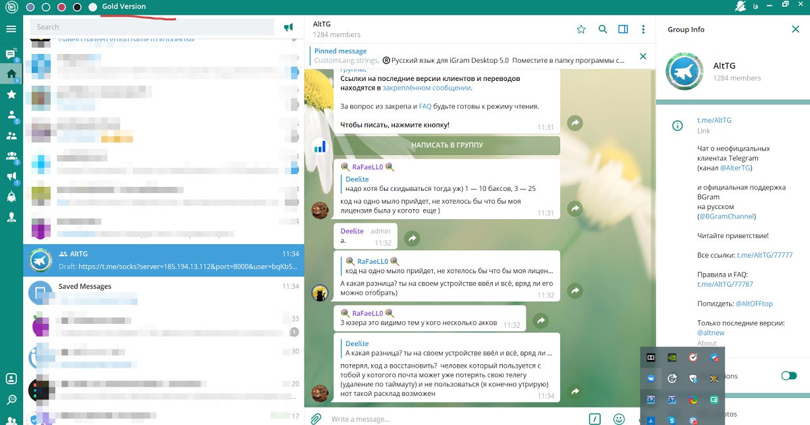Open the @AlterTG channel link
This screenshot has width=810, height=425.
(734, 167)
